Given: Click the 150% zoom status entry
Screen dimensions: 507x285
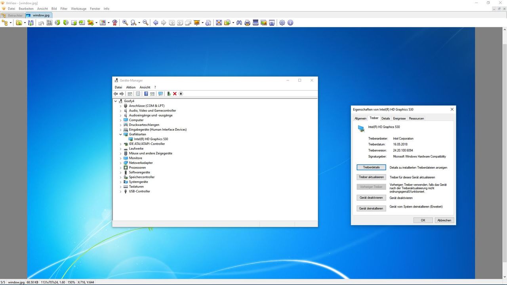Looking at the screenshot, I should tap(72, 282).
